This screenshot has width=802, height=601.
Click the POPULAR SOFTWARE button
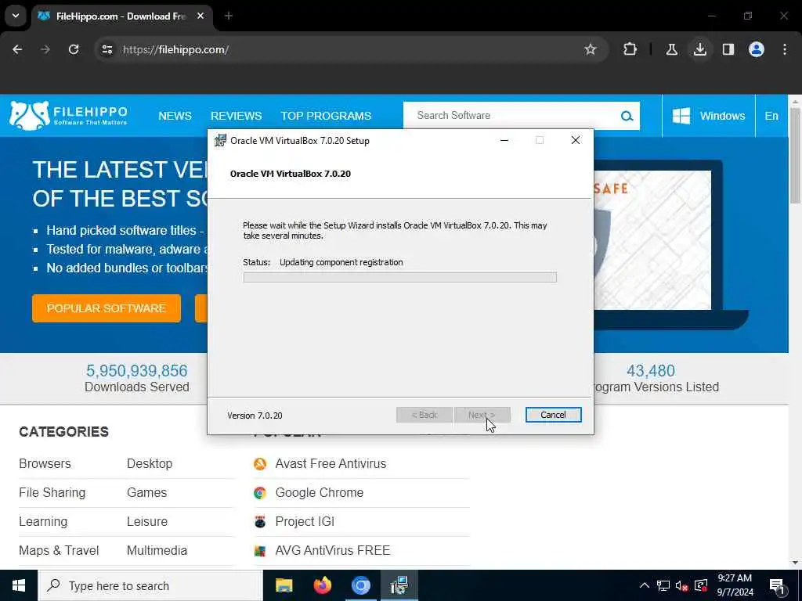tap(107, 308)
